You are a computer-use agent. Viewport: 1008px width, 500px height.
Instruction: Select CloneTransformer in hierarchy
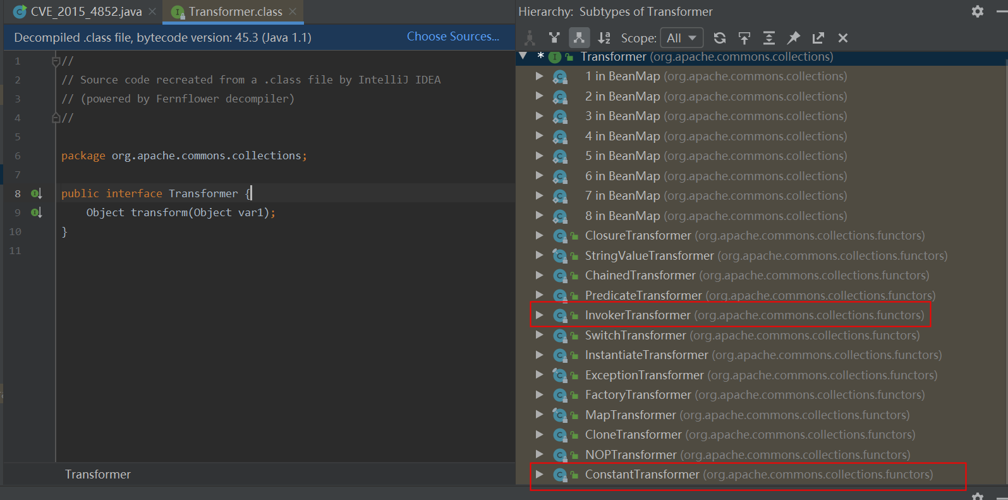click(750, 435)
